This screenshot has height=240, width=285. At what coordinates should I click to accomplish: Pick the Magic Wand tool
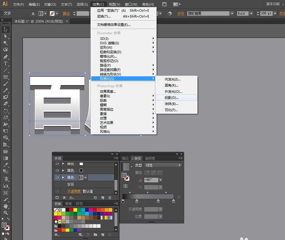[5, 43]
